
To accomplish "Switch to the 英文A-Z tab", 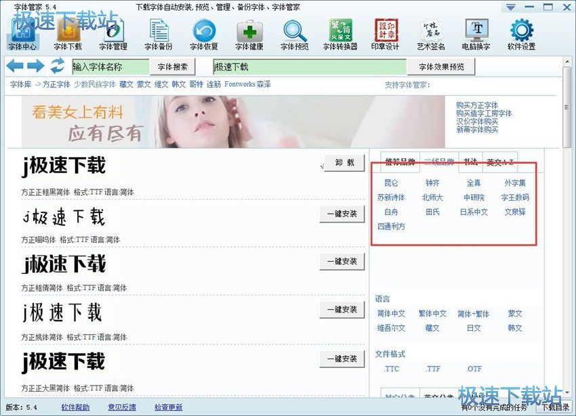I will [x=500, y=162].
